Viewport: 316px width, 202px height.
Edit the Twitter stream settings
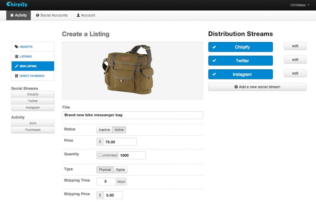point(295,60)
